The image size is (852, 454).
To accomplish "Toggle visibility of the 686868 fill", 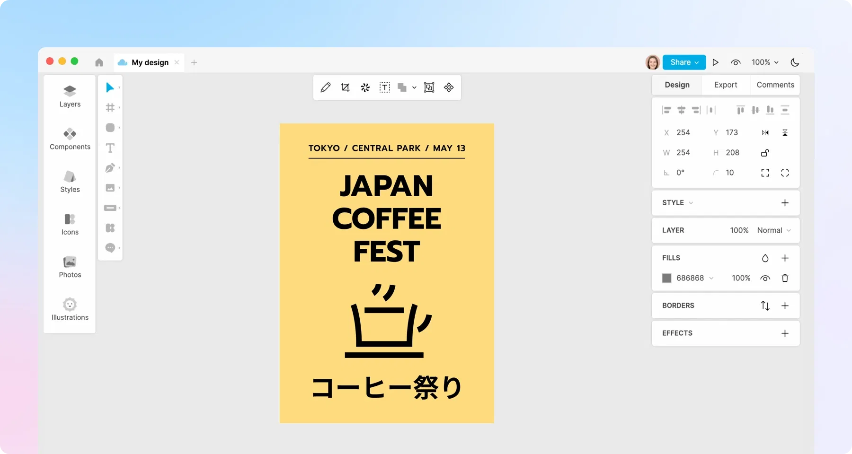I will point(765,278).
